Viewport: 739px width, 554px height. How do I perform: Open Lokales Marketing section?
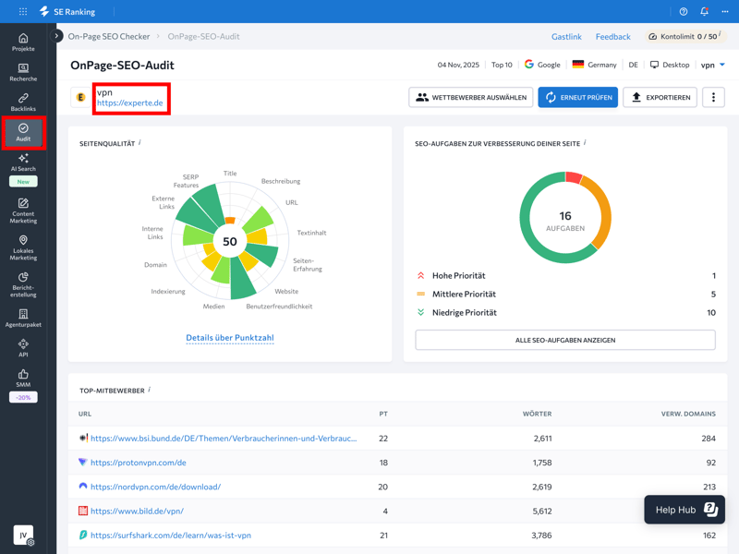[x=23, y=247]
